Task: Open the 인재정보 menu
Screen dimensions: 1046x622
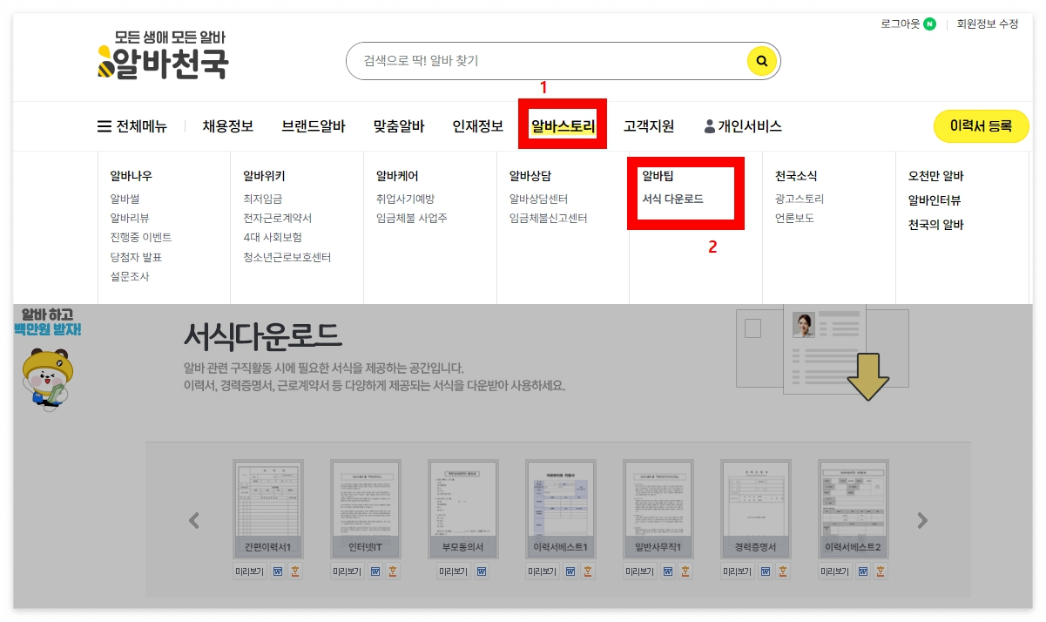Action: [x=478, y=126]
